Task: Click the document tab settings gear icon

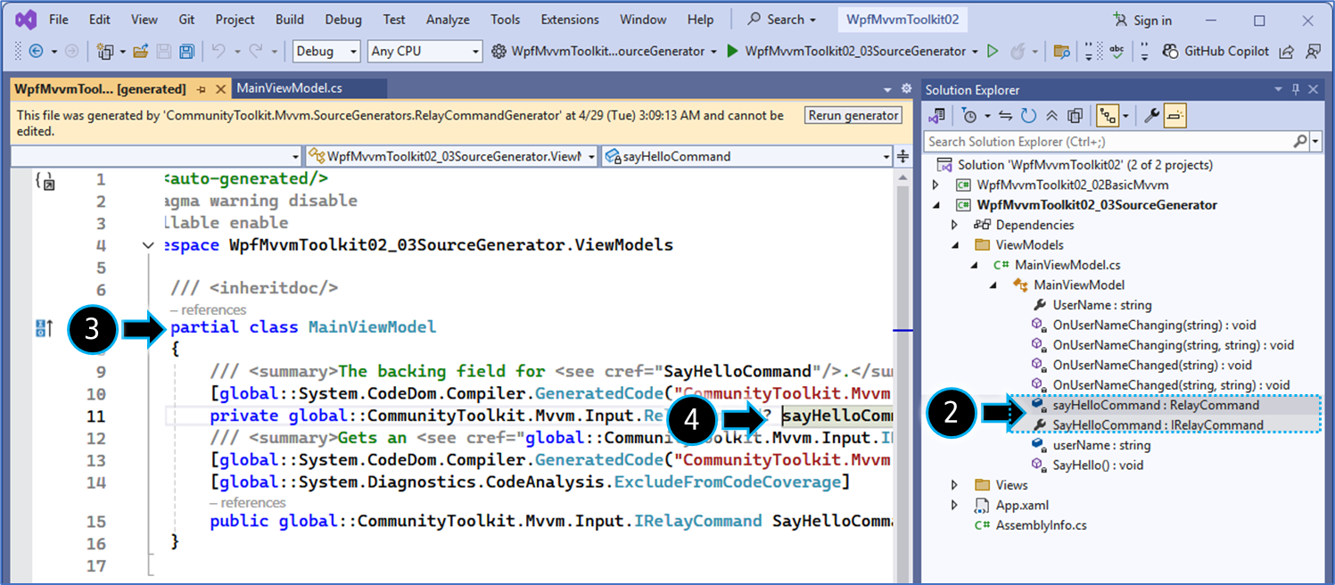Action: point(906,89)
